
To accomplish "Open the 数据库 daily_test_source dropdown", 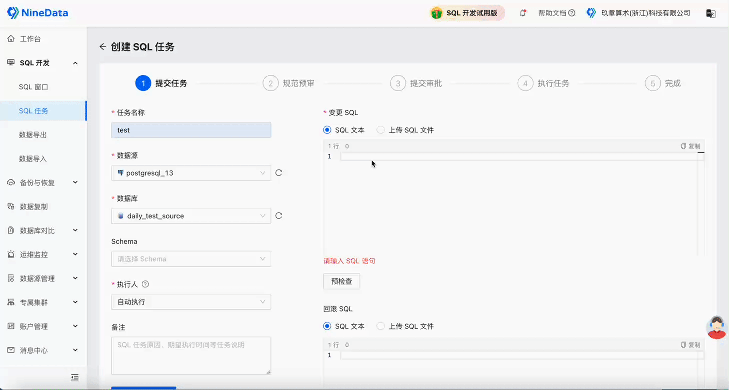I will (191, 216).
